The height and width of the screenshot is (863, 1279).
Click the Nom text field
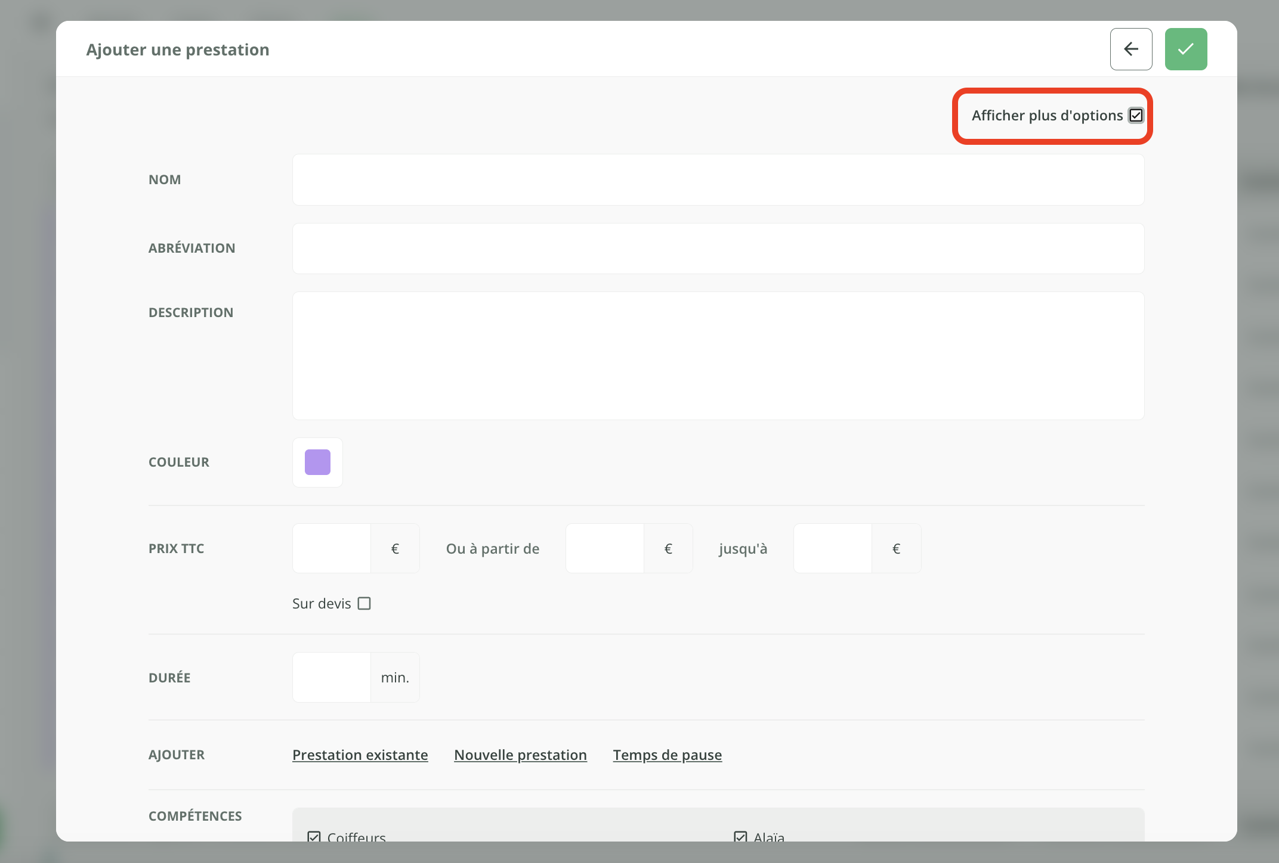(x=718, y=180)
